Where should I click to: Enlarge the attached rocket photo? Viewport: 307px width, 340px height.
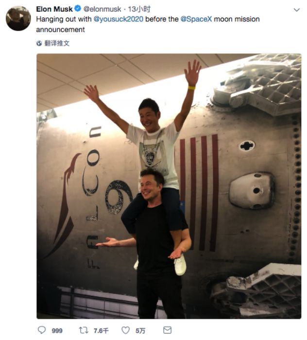[x=169, y=186]
